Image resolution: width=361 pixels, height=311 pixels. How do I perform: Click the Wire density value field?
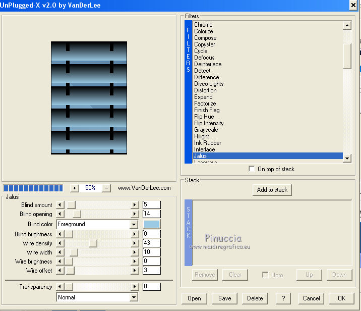click(151, 243)
